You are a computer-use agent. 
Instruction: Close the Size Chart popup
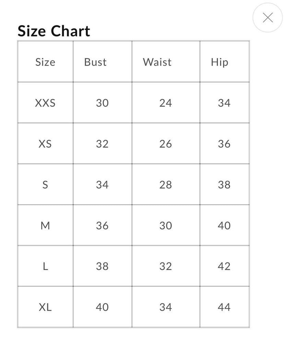click(268, 18)
